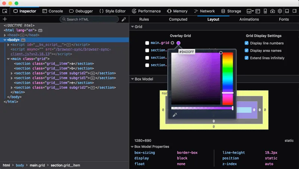Open the Memory tab
The image size is (299, 169).
click(177, 11)
